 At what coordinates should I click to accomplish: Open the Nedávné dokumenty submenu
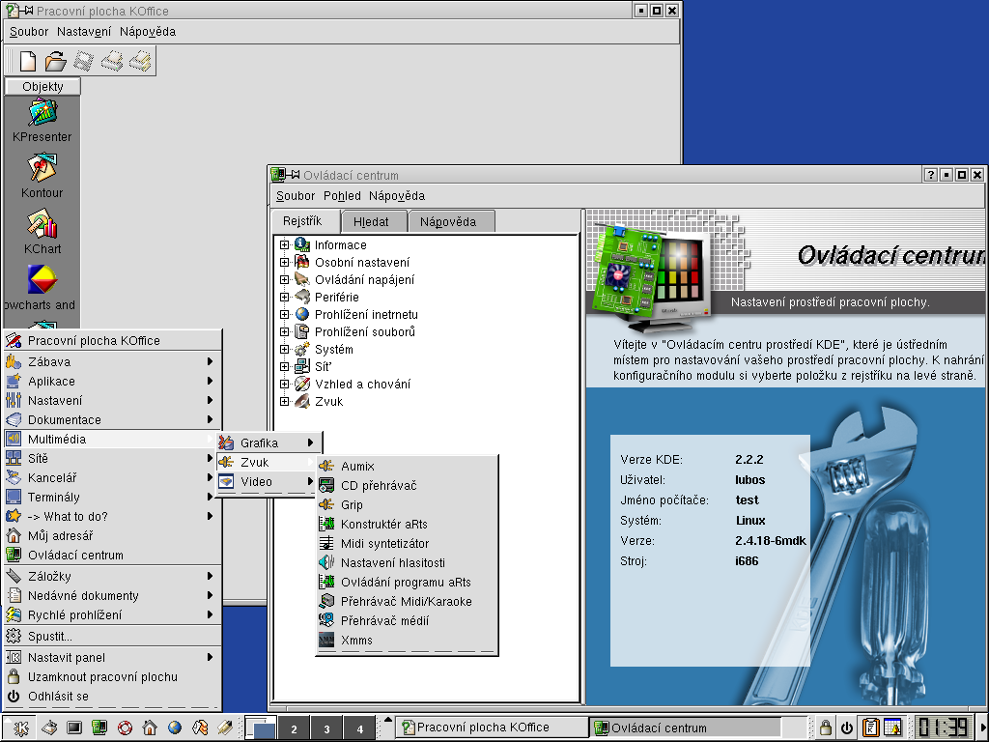click(112, 595)
